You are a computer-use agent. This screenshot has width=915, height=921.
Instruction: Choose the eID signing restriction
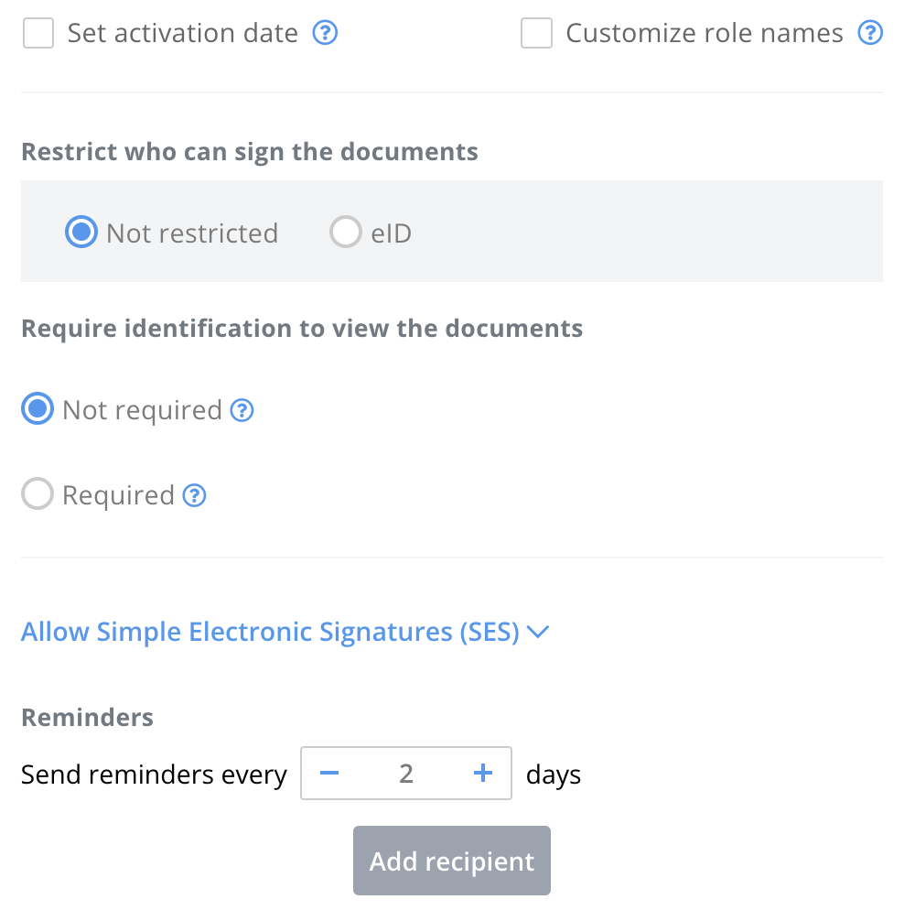[345, 232]
